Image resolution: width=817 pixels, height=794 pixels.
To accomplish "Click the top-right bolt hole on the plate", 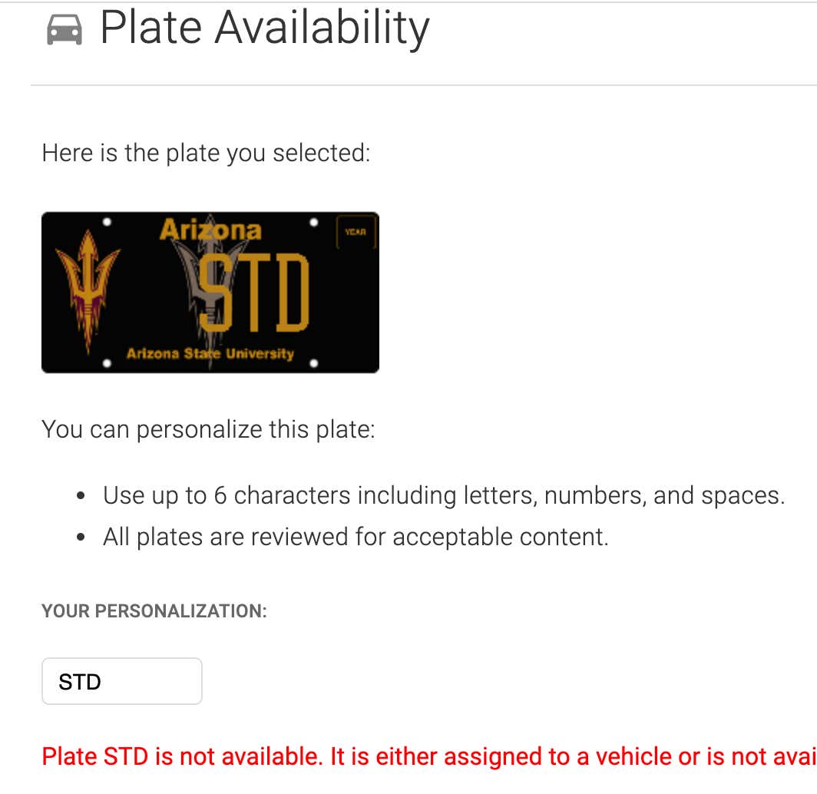I will click(313, 223).
